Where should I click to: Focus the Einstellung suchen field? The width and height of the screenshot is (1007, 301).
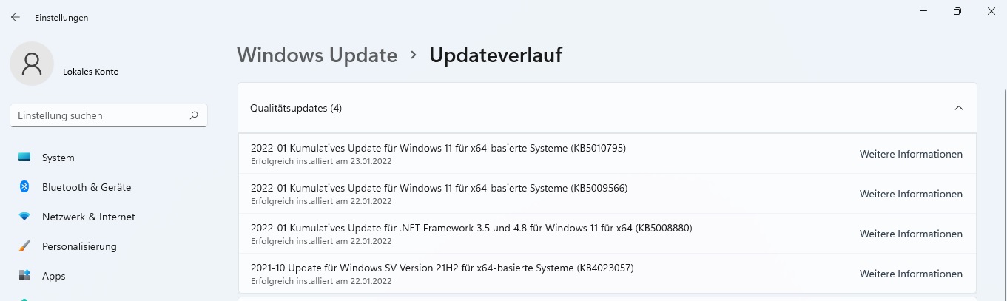coord(109,115)
